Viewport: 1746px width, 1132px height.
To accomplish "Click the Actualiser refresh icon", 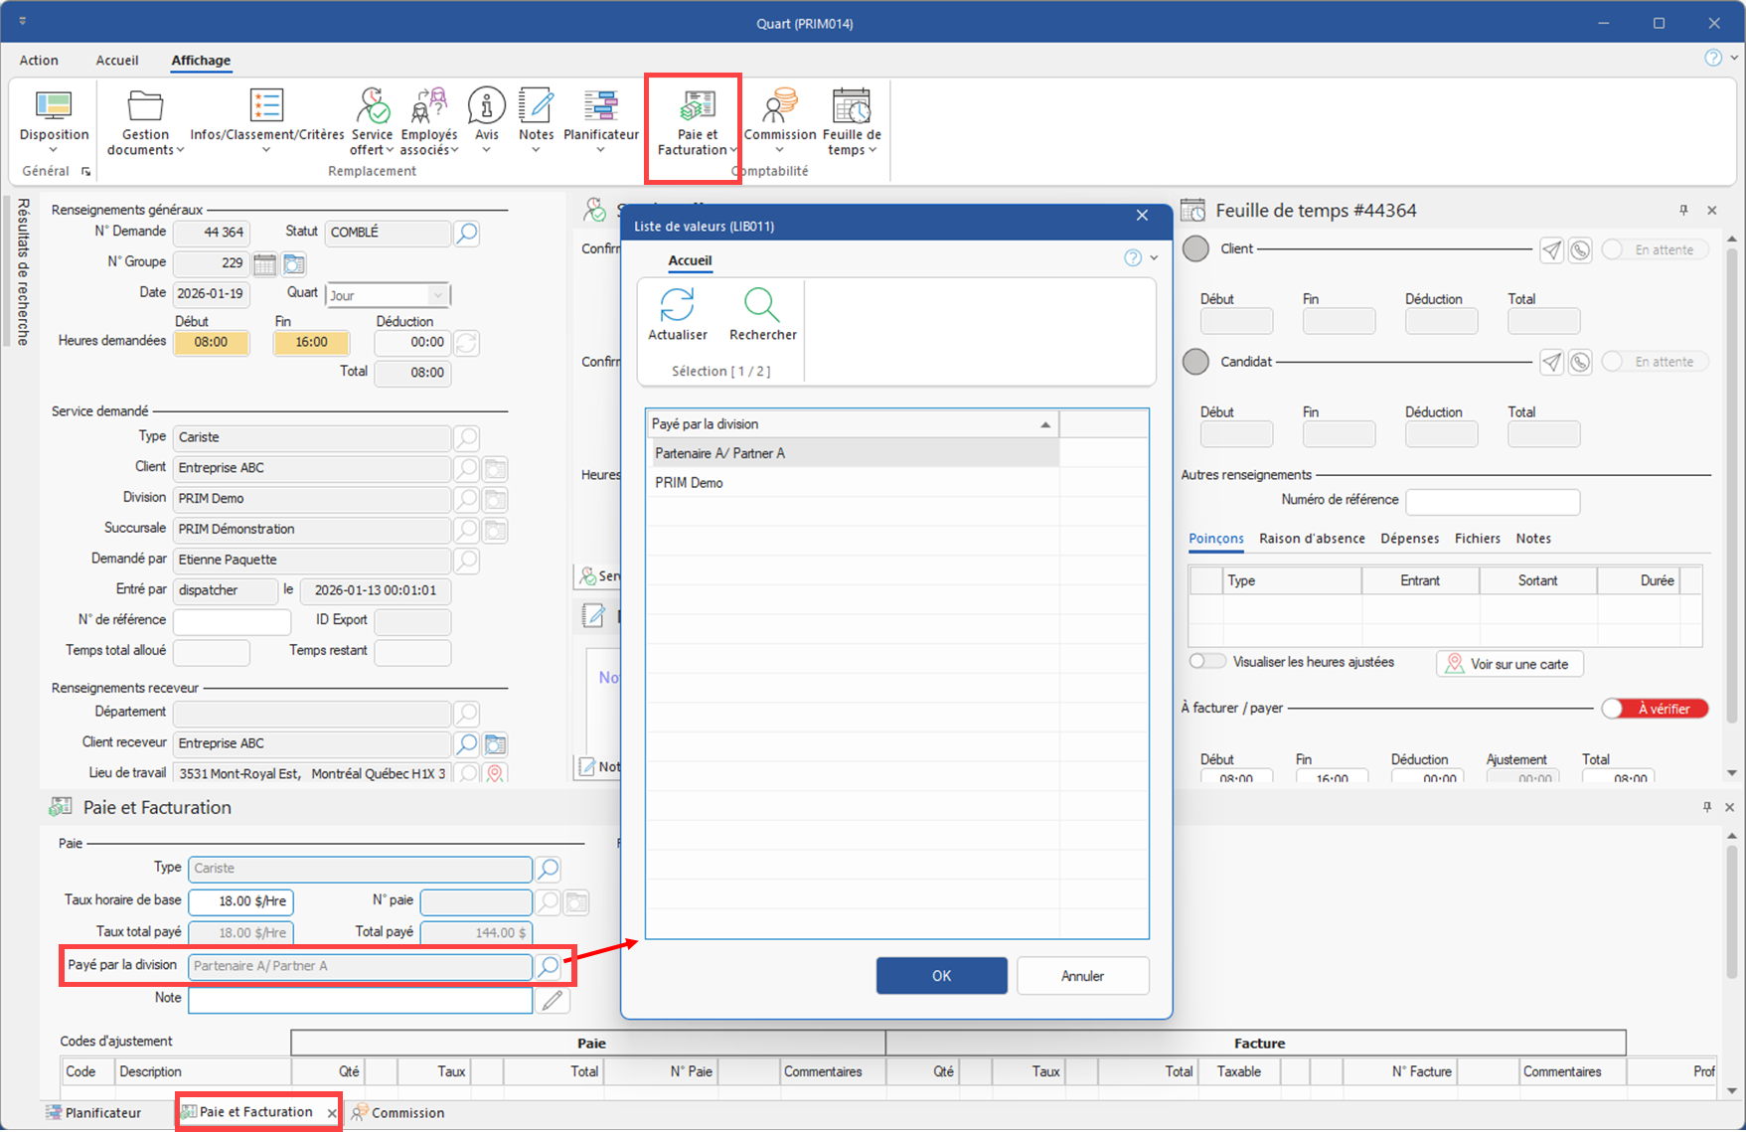I will coord(678,306).
